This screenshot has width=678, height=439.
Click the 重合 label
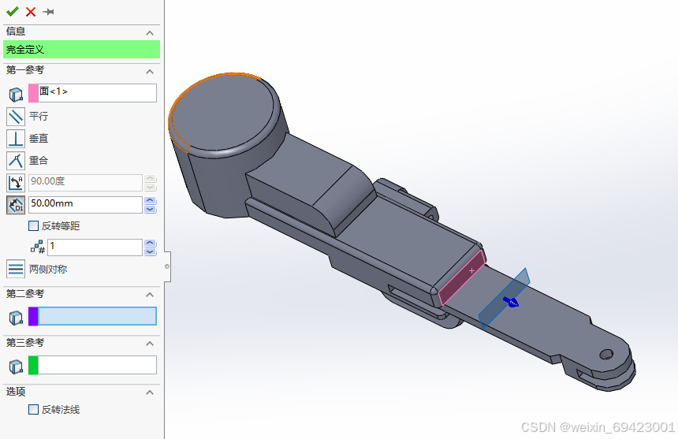coord(39,160)
